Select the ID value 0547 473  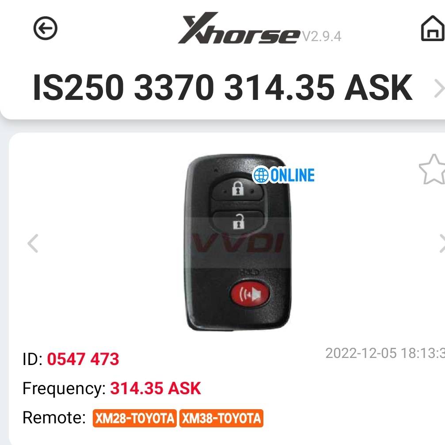[x=83, y=359]
